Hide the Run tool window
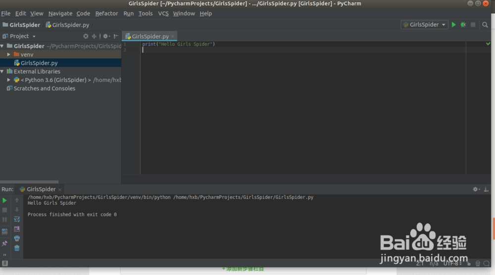Image resolution: width=495 pixels, height=275 pixels. [486, 189]
